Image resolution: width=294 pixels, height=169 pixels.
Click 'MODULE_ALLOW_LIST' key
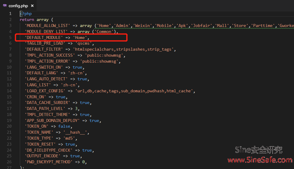point(47,26)
